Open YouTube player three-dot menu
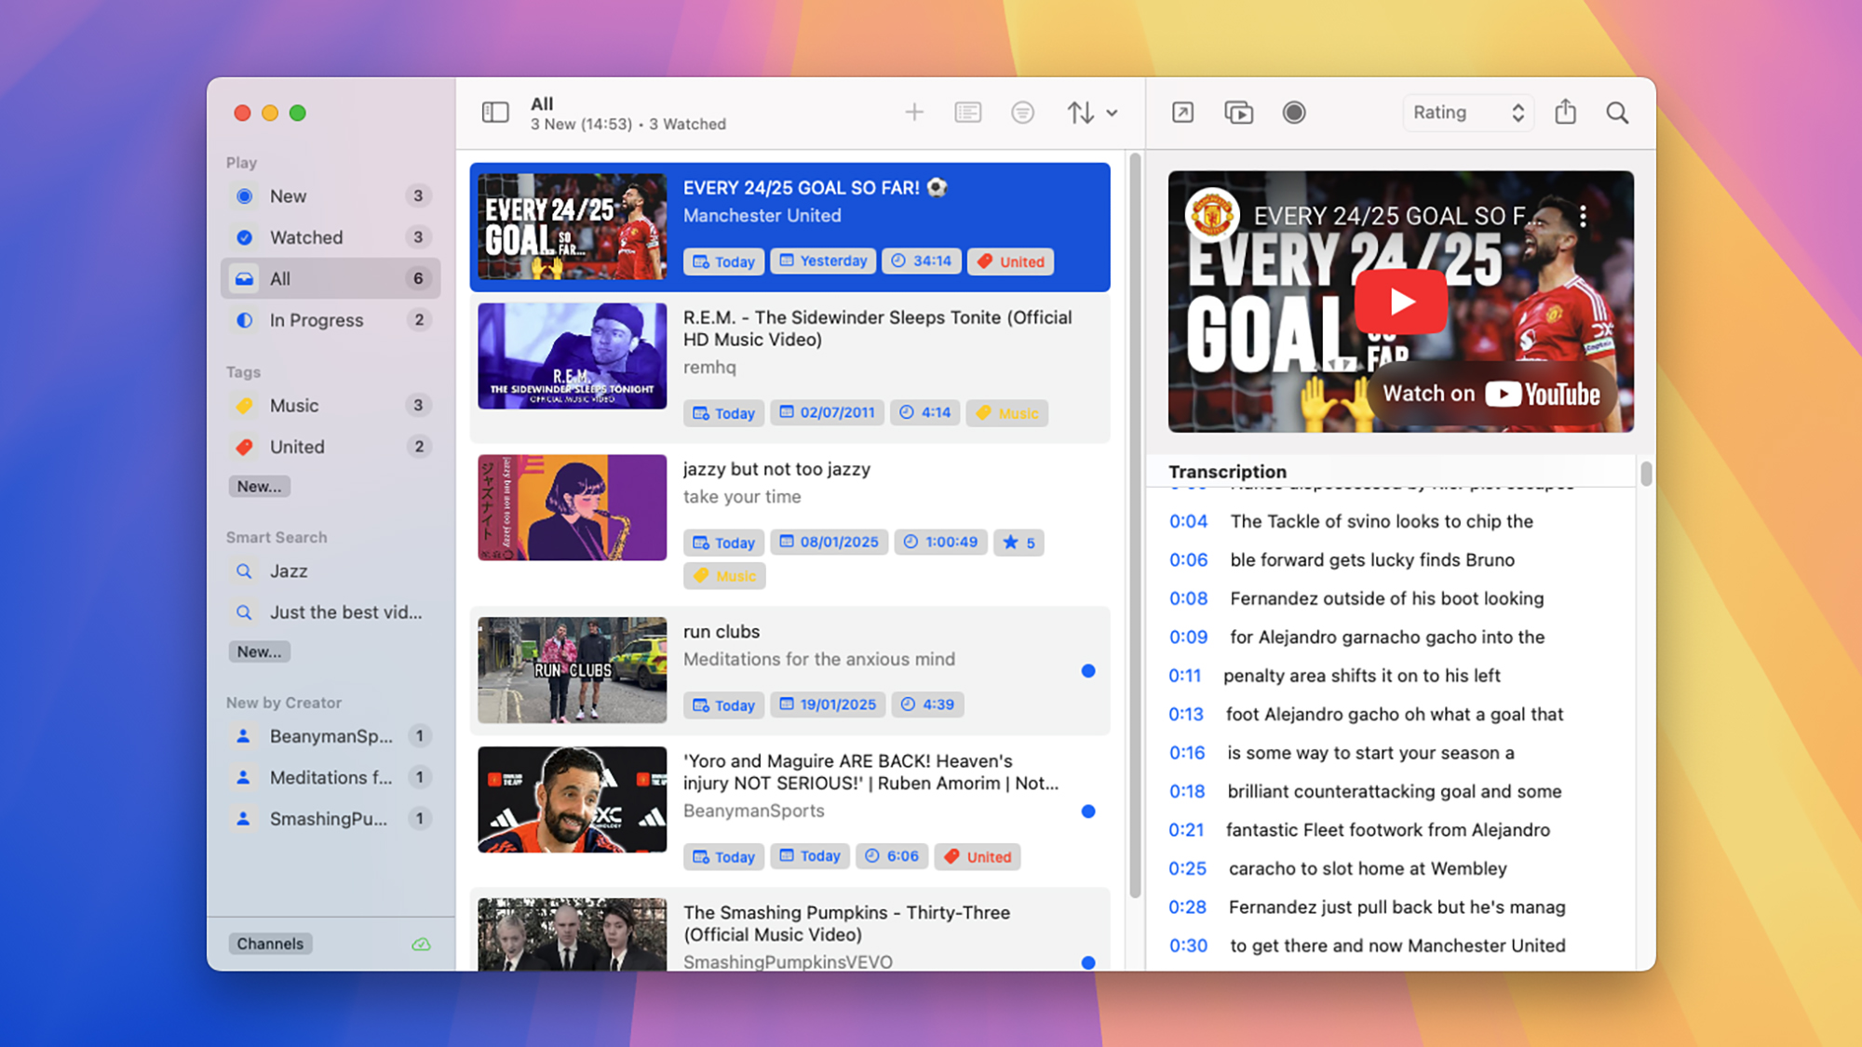1862x1047 pixels. (1583, 216)
